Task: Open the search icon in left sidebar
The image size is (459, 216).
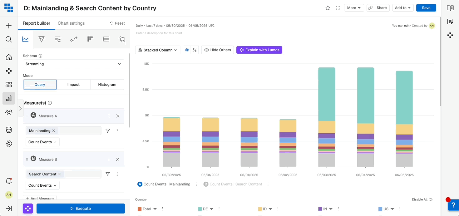Action: point(9,39)
